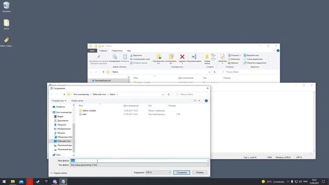Click Новая папка in the save dialog
This screenshot has width=329, height=185.
(77, 101)
